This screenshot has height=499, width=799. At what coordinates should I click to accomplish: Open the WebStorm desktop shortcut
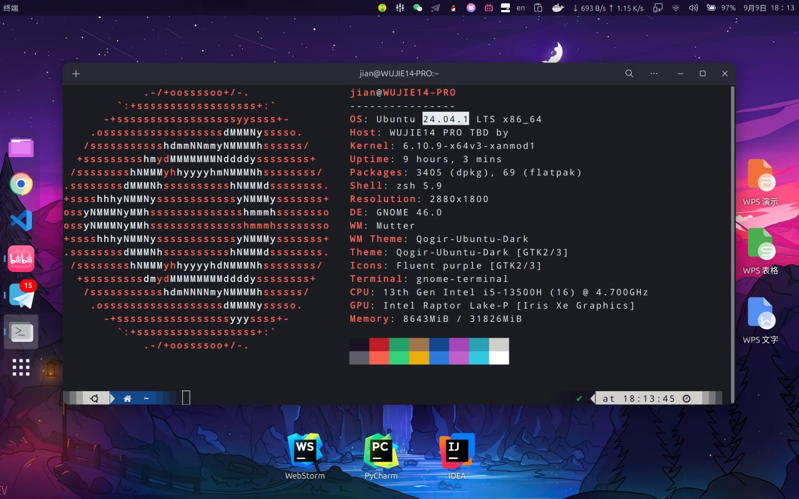pyautogui.click(x=305, y=451)
